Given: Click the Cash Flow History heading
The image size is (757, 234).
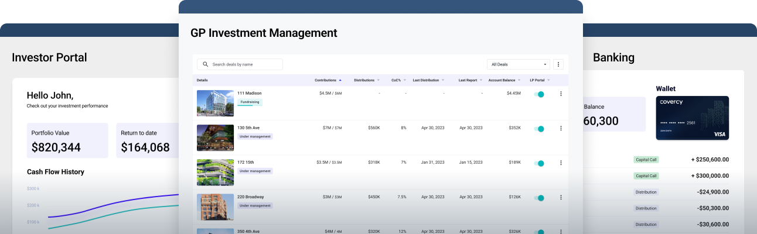Looking at the screenshot, I should [56, 172].
